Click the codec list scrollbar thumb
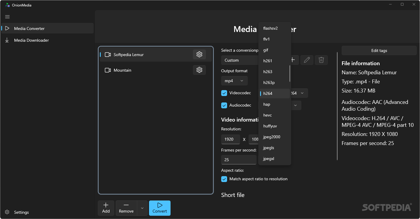Viewport: 420px width, 219px height. point(290,73)
